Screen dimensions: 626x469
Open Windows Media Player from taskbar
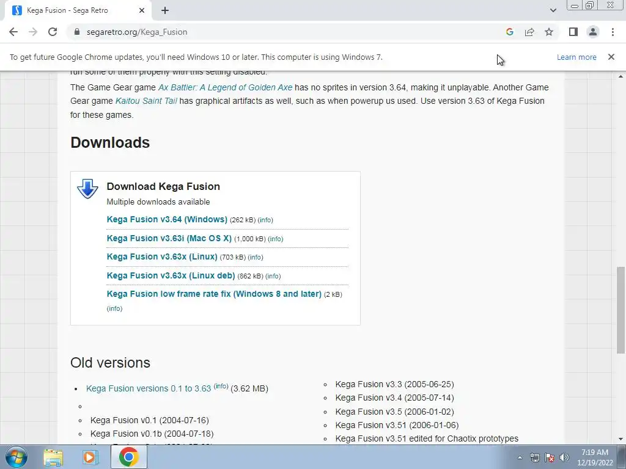pos(90,457)
